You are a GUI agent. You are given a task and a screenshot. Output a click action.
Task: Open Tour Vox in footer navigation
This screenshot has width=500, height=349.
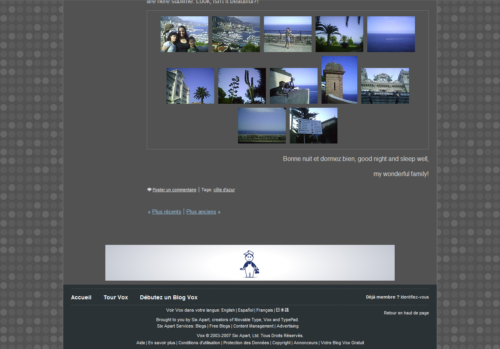(x=116, y=297)
